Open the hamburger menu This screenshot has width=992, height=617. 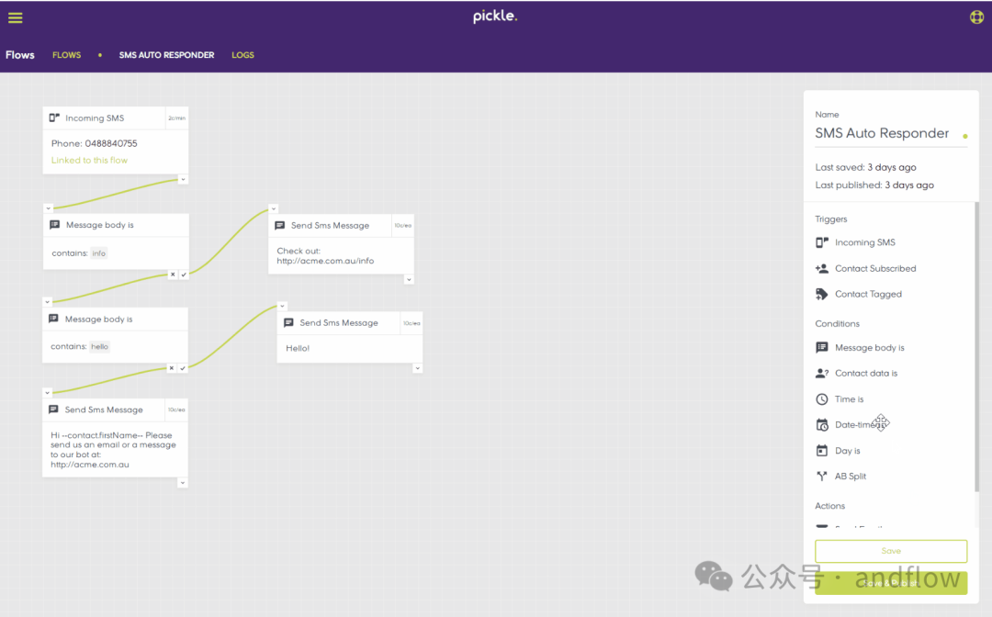click(x=16, y=17)
